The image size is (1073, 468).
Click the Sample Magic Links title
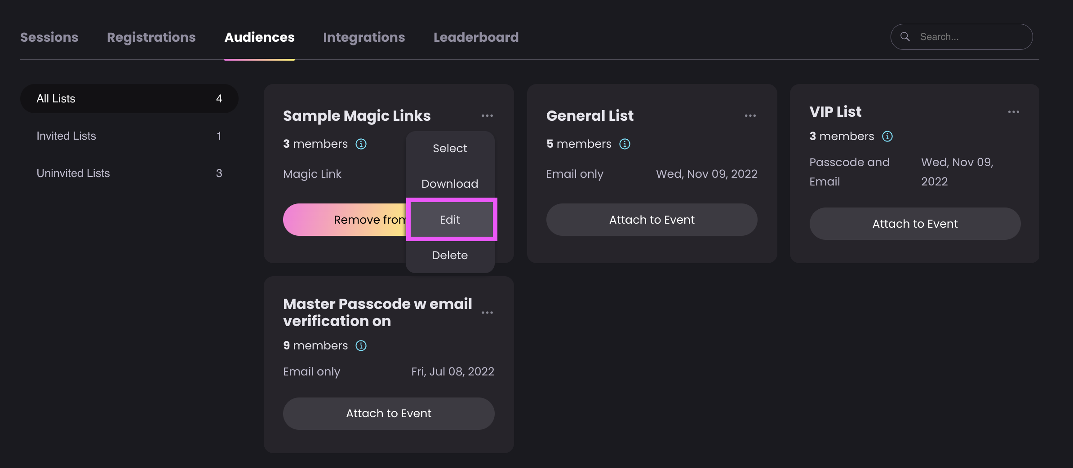[x=357, y=116]
